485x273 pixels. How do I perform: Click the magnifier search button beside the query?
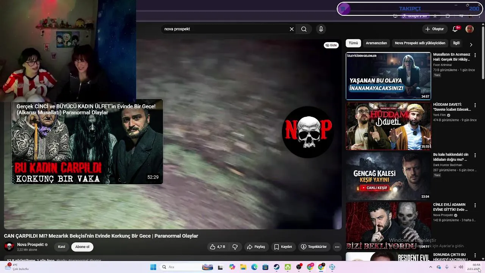(304, 29)
